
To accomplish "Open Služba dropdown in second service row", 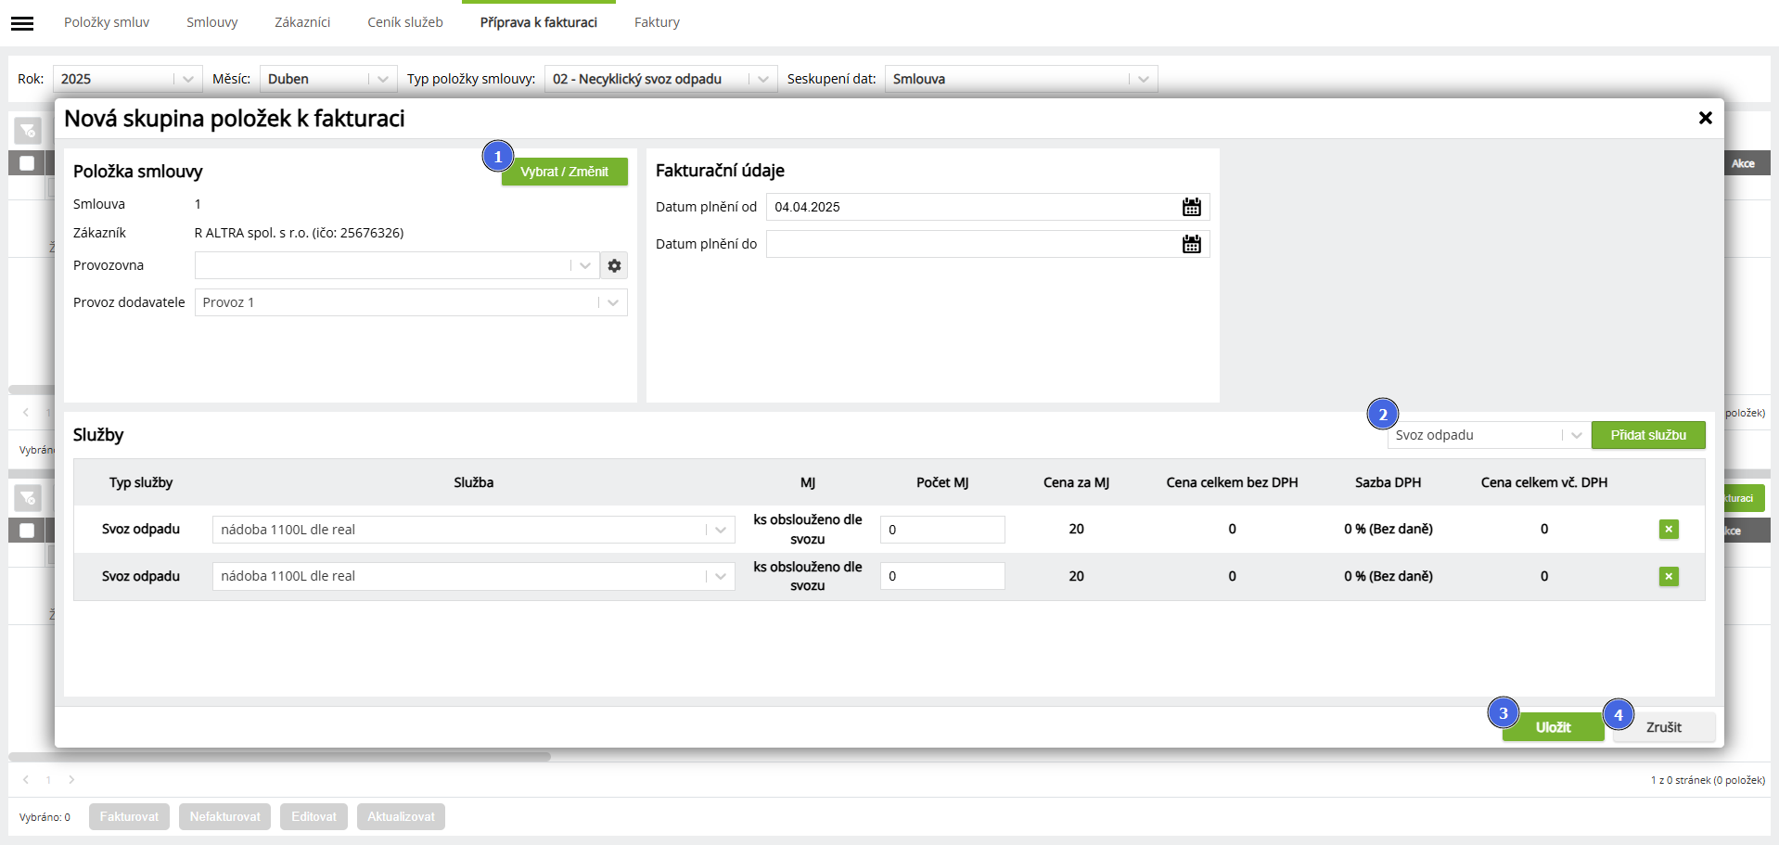I will (x=473, y=576).
